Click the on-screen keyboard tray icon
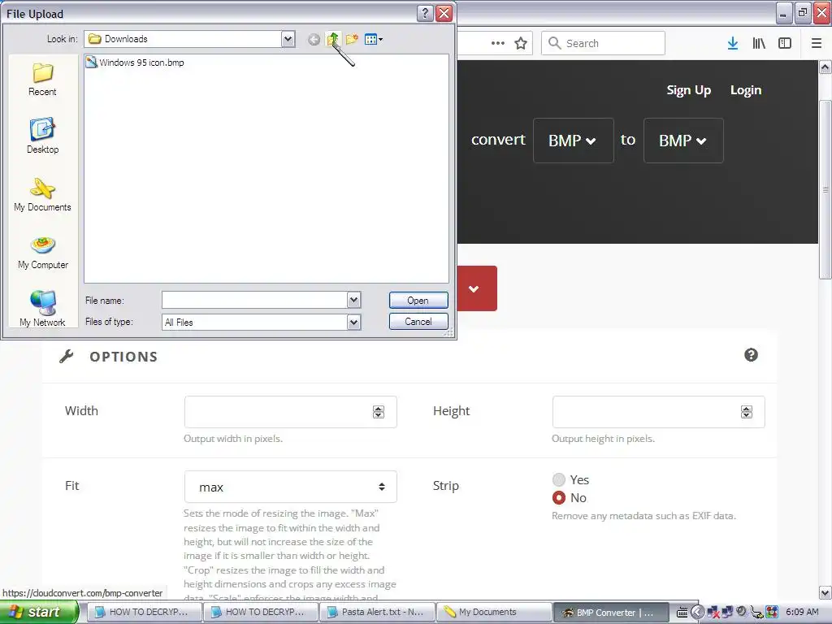The image size is (832, 624). (682, 613)
